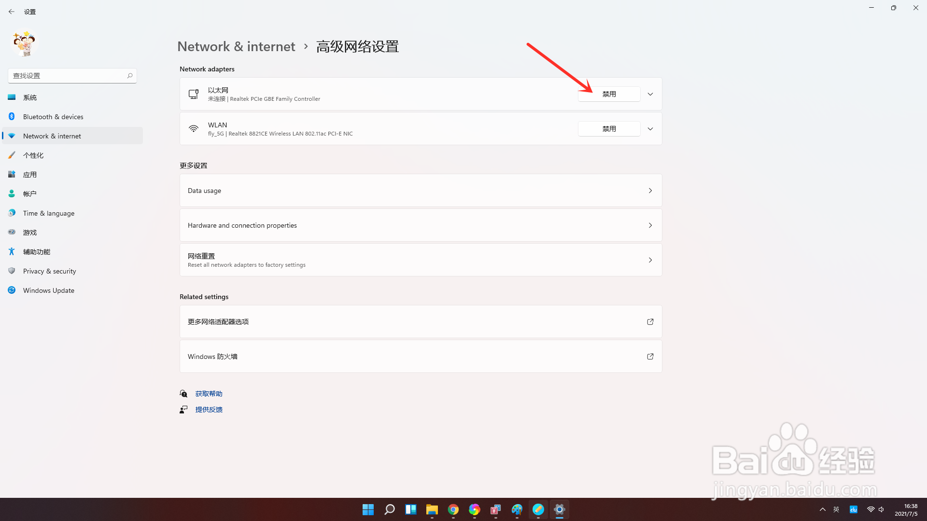927x521 pixels.
Task: Click the volume speaker tray icon
Action: (x=882, y=509)
